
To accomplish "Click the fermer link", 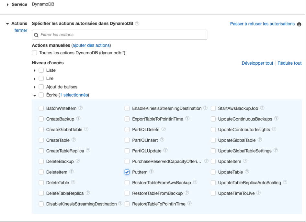I will (x=21, y=30).
